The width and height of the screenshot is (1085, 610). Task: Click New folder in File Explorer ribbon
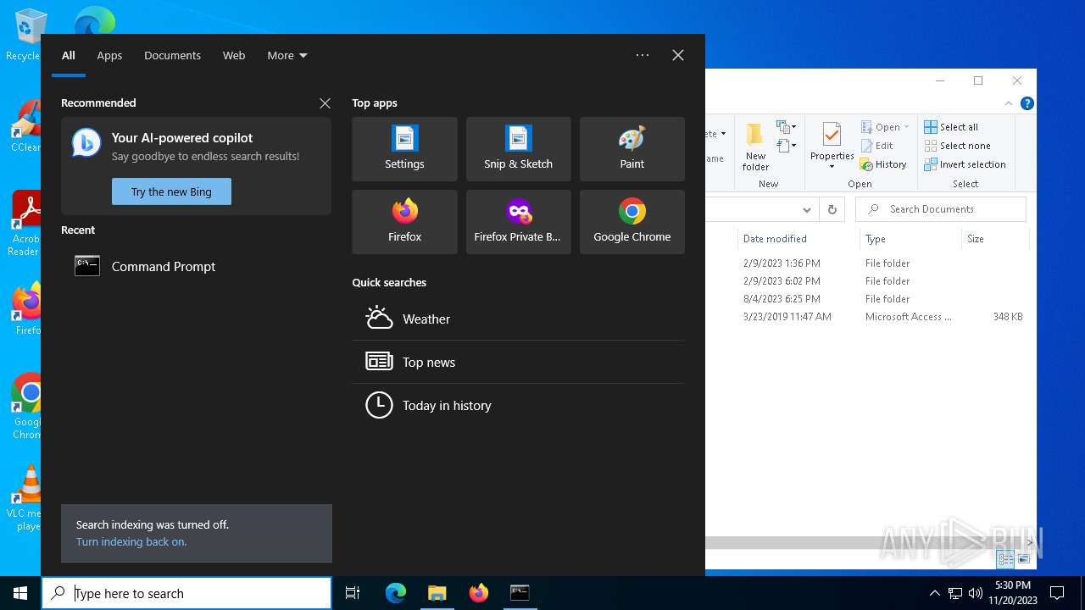click(x=755, y=147)
